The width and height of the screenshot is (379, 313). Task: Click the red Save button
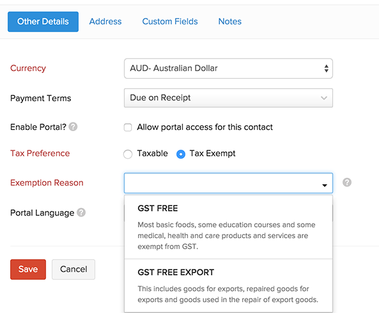[28, 269]
